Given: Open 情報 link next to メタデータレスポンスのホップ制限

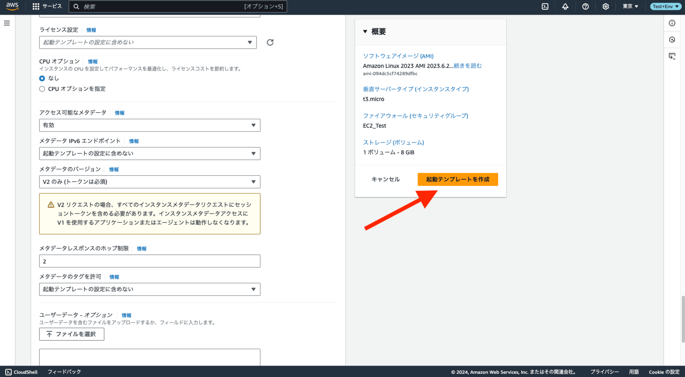Looking at the screenshot, I should (141, 249).
